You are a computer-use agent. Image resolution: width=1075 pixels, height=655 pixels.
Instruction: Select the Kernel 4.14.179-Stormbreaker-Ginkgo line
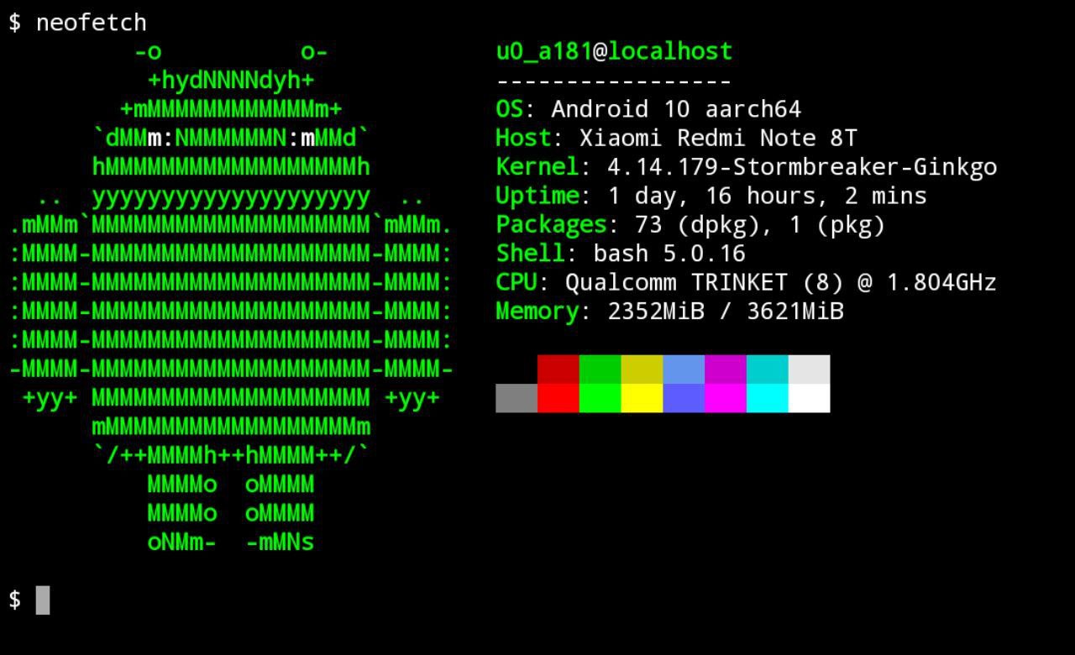tap(746, 166)
